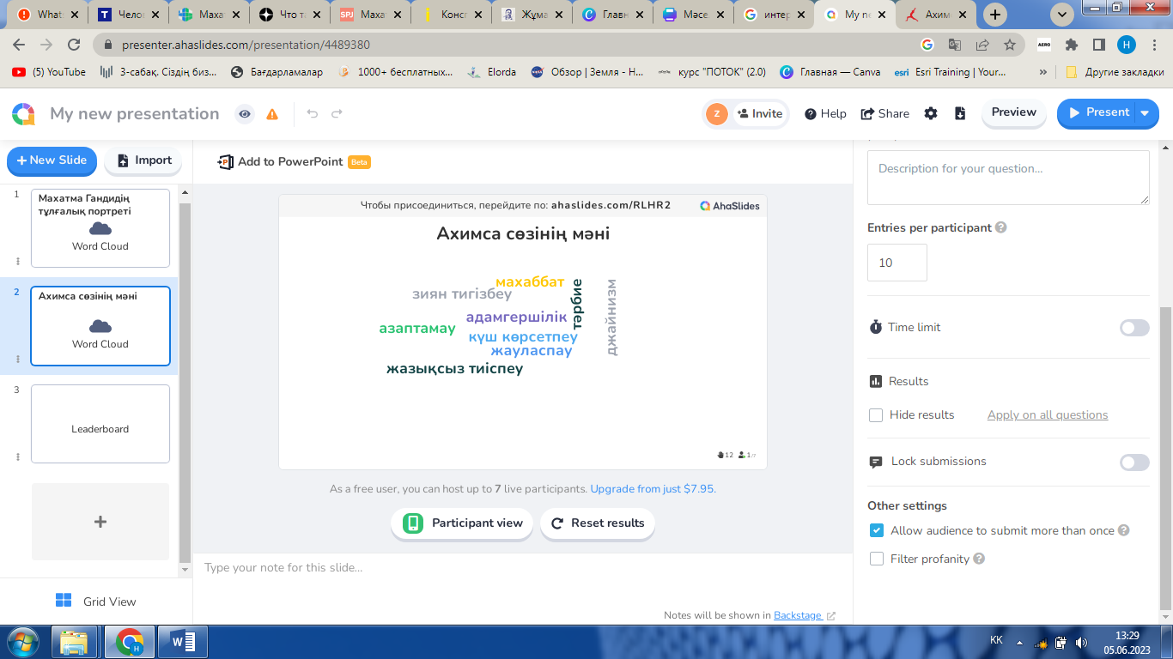Viewport: 1173px width, 659px height.
Task: Click the share page icon in address bar
Action: click(982, 45)
